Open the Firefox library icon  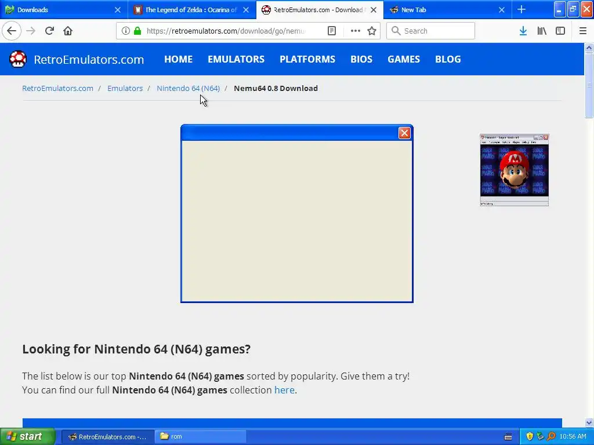click(x=542, y=31)
